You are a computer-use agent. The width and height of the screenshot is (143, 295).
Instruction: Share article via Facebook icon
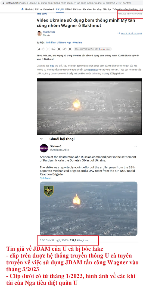coord(48,49)
